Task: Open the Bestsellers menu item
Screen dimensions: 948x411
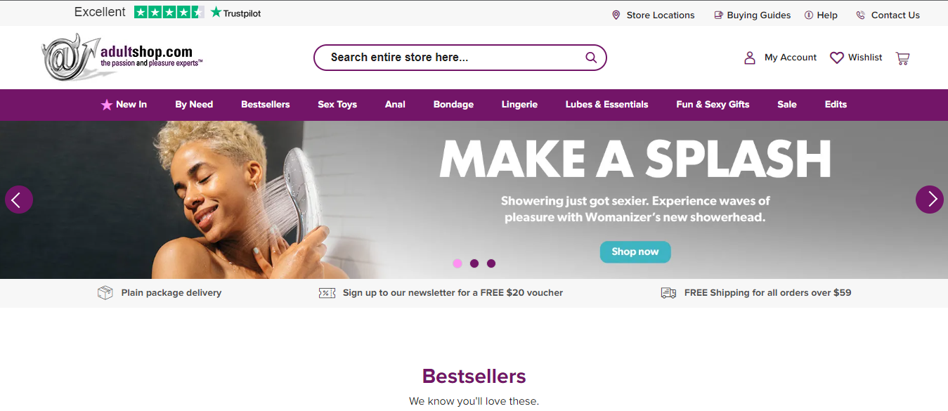Action: [266, 104]
